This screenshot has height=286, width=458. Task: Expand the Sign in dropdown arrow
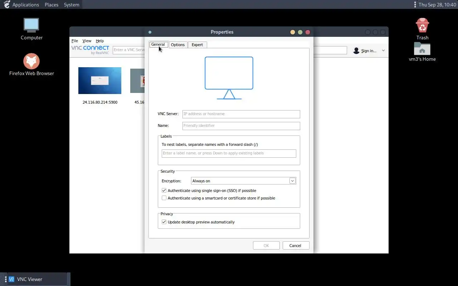pyautogui.click(x=383, y=51)
